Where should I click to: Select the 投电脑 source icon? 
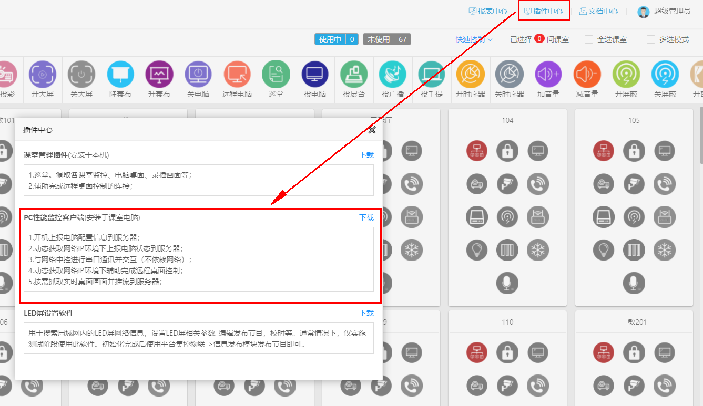tap(315, 74)
